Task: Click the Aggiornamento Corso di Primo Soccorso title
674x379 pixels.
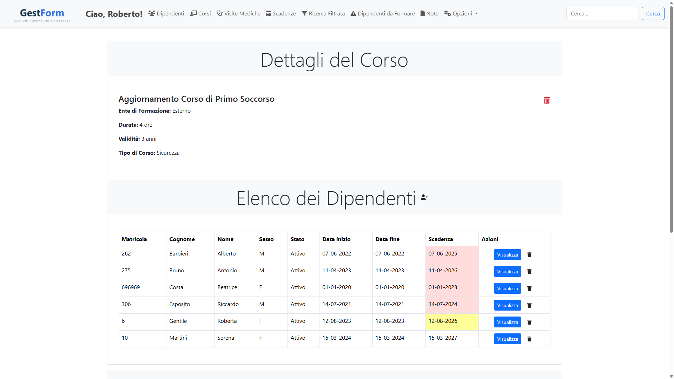Action: [196, 99]
